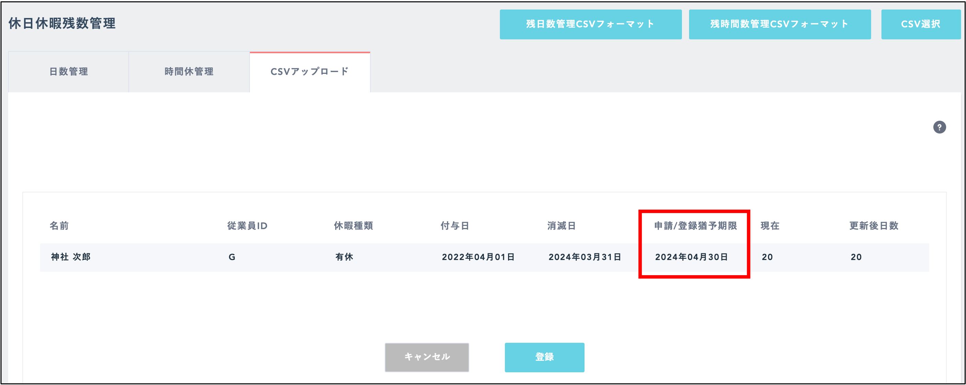Click the 消滅日 column header
This screenshot has width=966, height=385.
[562, 226]
